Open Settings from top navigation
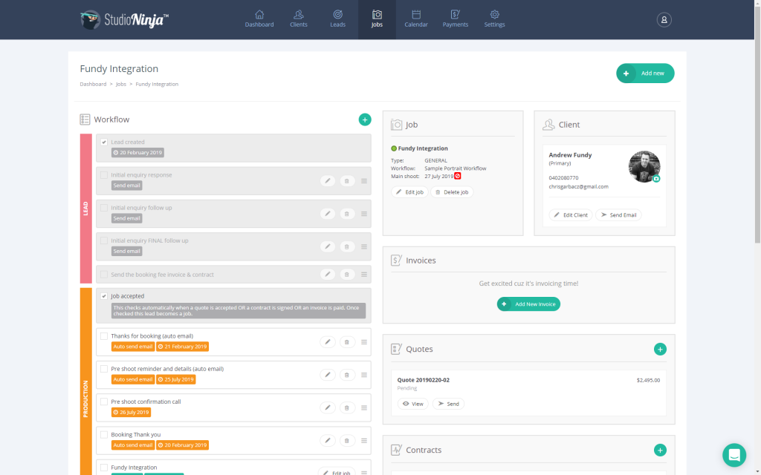The height and width of the screenshot is (475, 761). (494, 19)
